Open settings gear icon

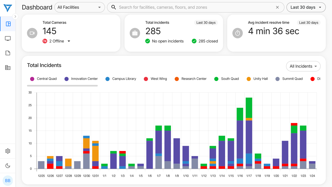click(x=8, y=151)
